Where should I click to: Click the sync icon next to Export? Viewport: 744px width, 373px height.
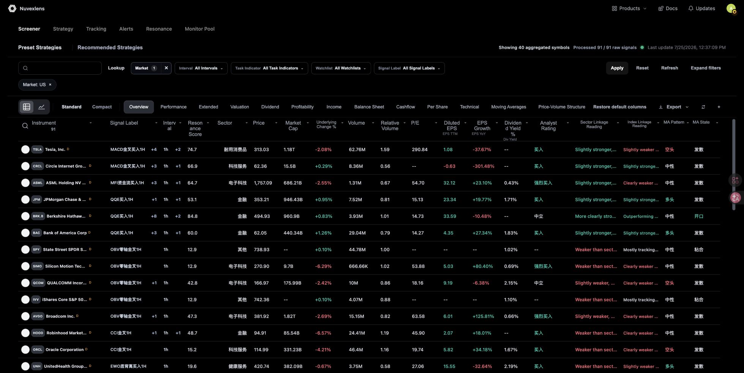click(x=703, y=107)
